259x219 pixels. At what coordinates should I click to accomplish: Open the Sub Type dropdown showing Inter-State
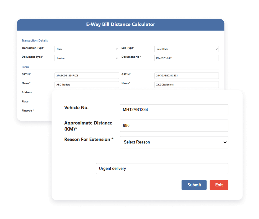coord(186,49)
